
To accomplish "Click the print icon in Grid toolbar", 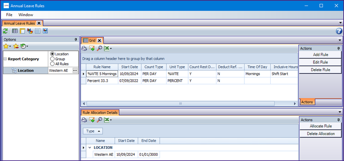I will click(84, 49).
